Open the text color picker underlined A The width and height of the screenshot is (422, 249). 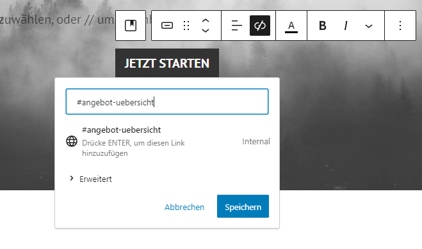291,26
